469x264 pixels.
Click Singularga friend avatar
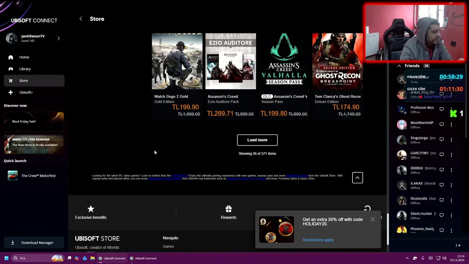(x=402, y=140)
